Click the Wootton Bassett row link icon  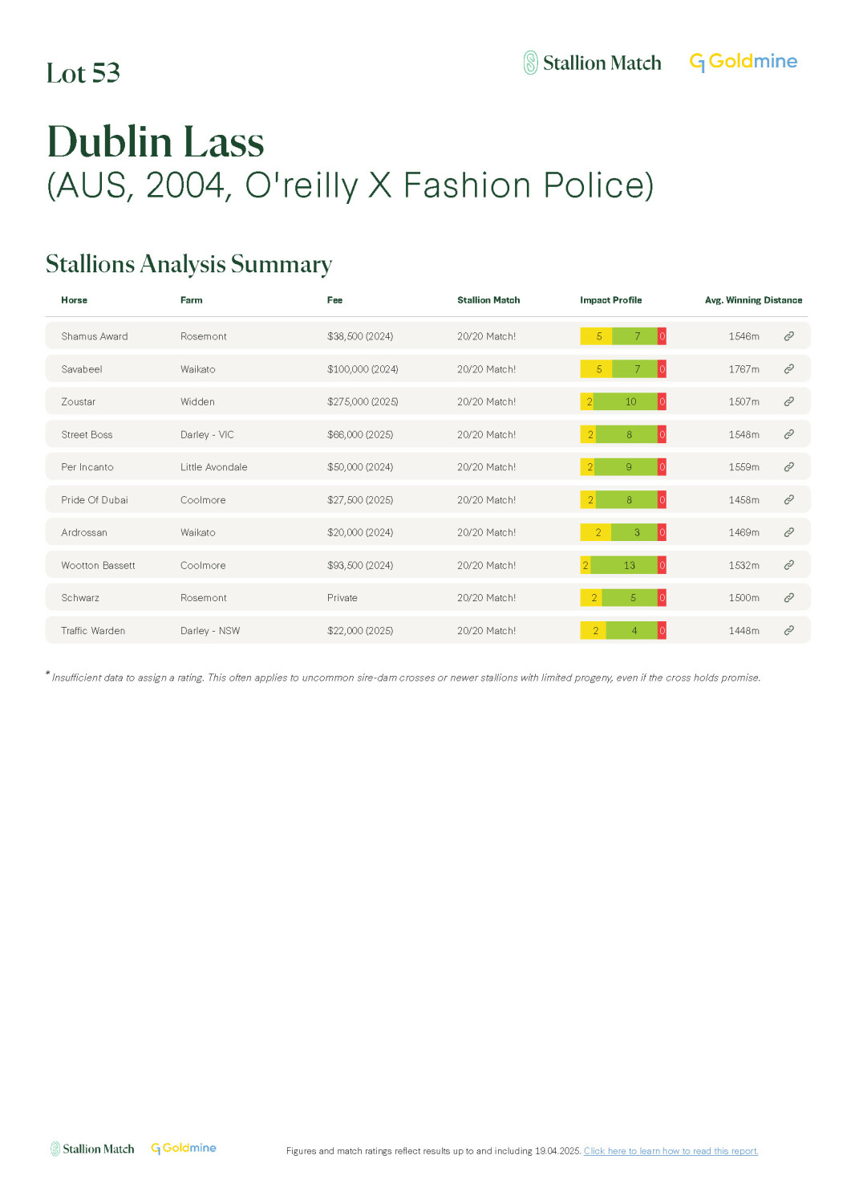(x=788, y=565)
